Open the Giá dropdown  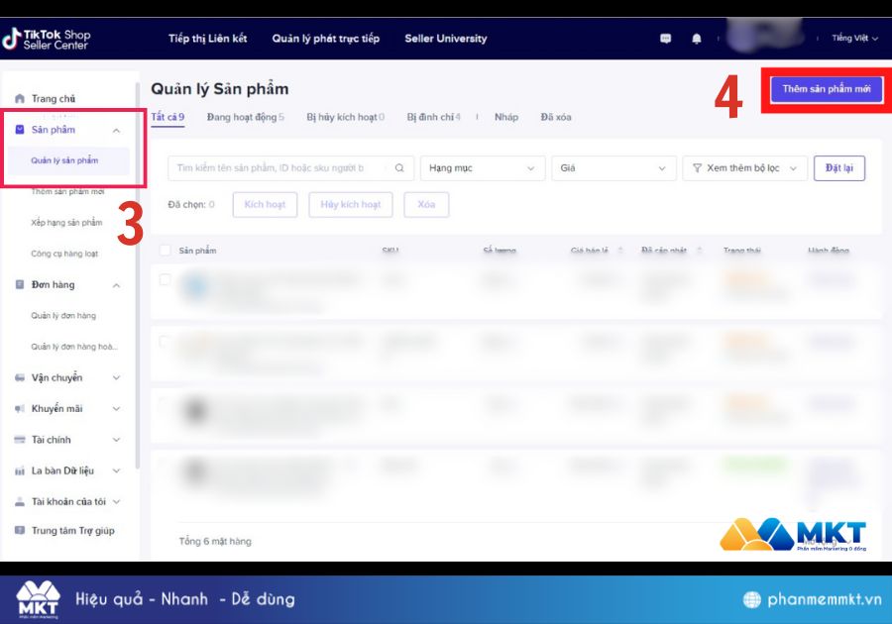pyautogui.click(x=613, y=168)
